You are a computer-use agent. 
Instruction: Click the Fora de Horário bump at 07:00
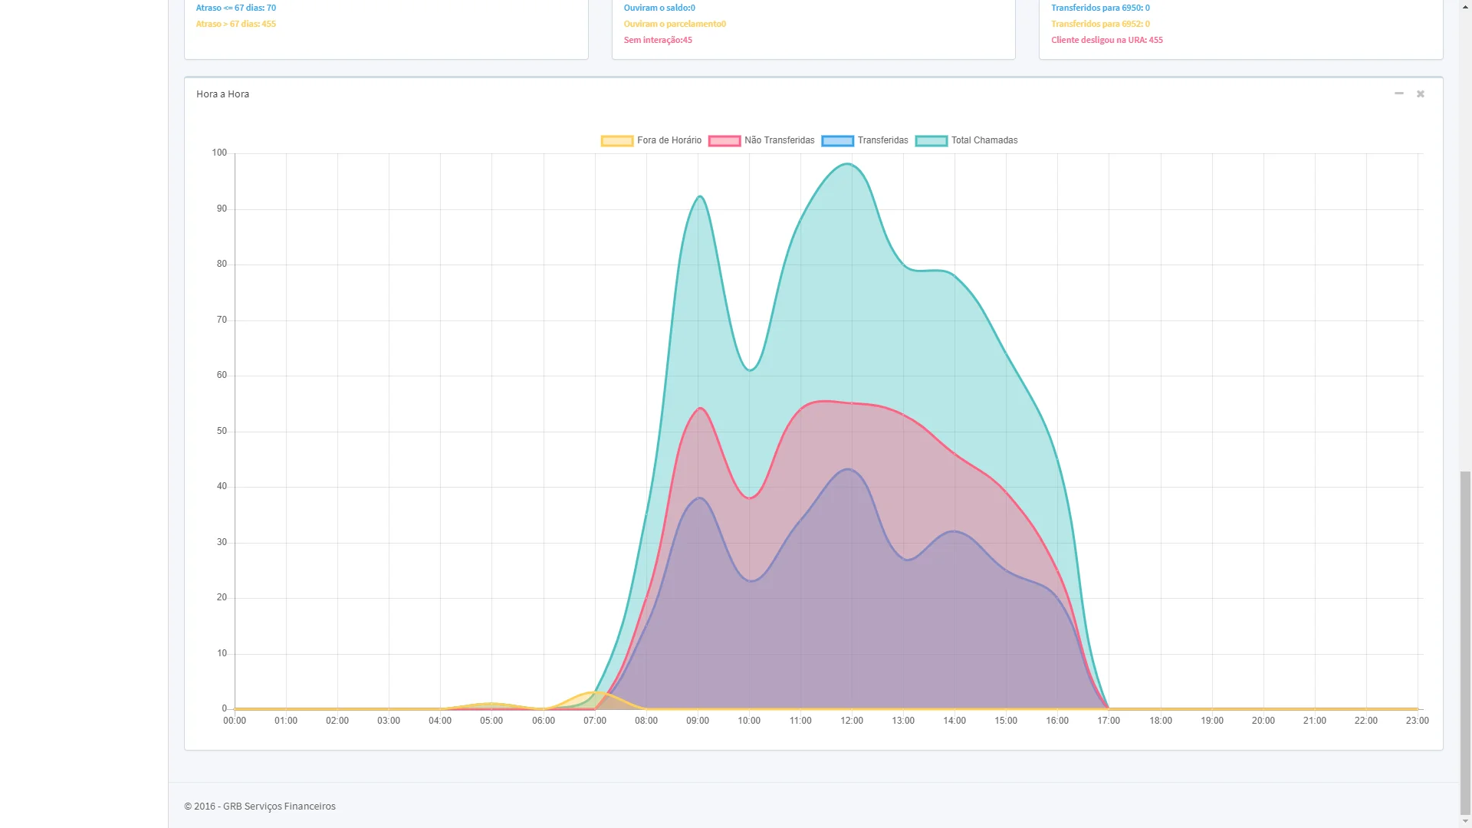[x=595, y=692]
